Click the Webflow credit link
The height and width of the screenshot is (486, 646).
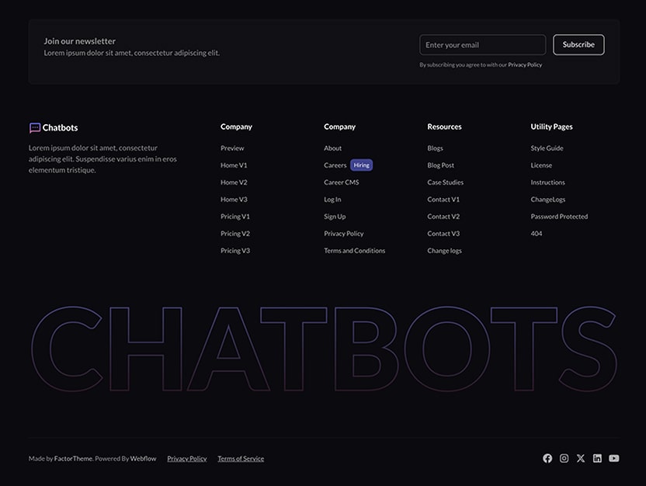142,458
